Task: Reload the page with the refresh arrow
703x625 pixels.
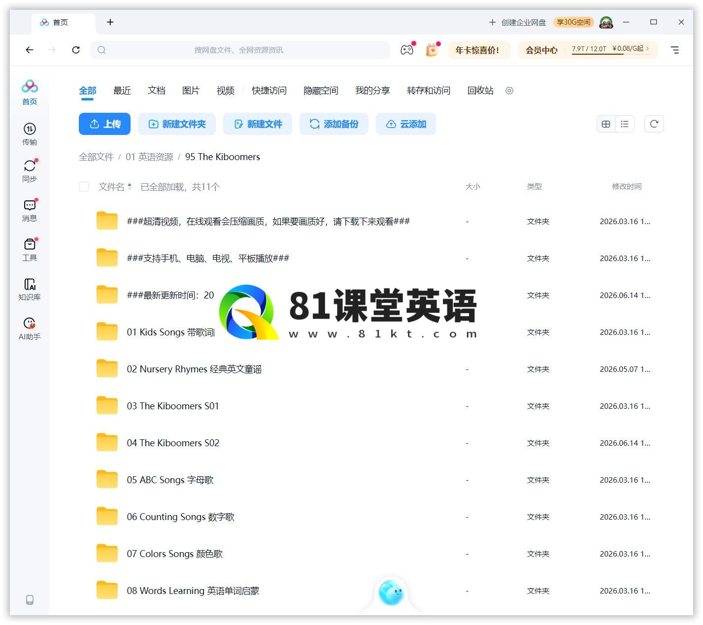Action: click(76, 50)
